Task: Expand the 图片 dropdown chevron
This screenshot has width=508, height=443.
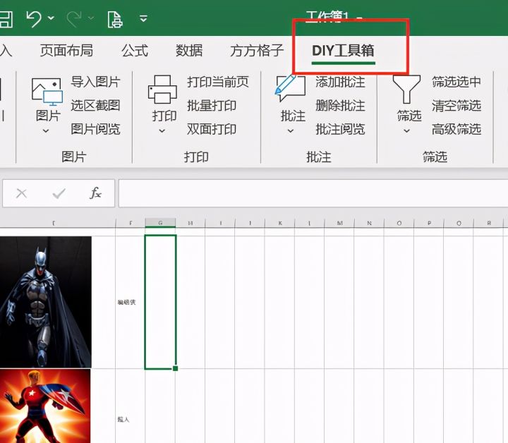Action: tap(46, 131)
